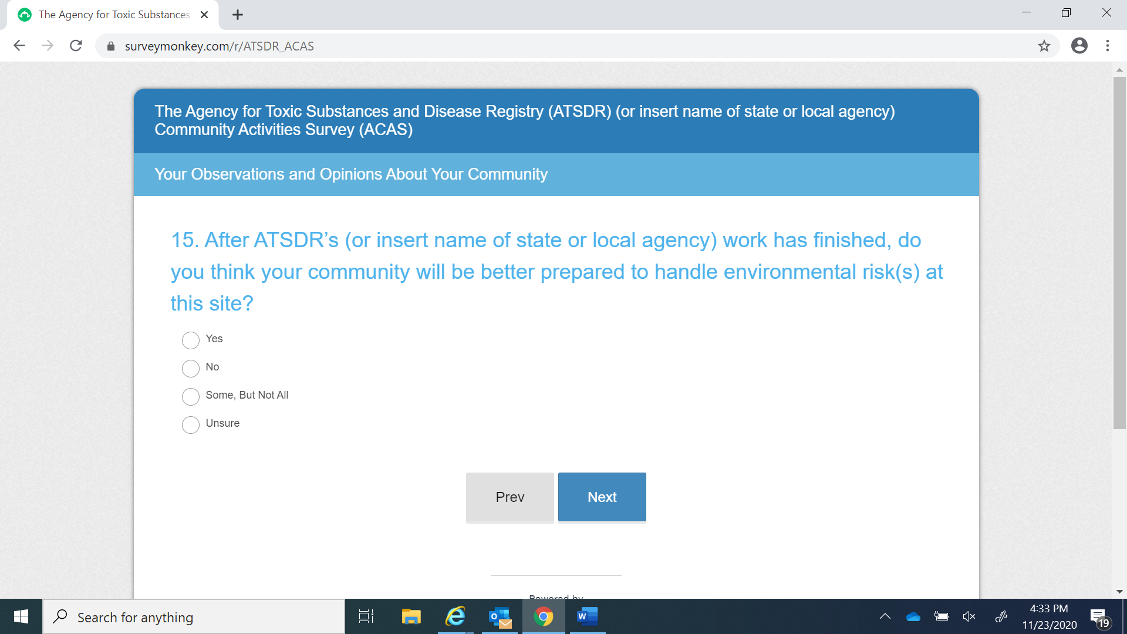The image size is (1127, 634).
Task: Select the Agency for Toxic Substances tab
Action: point(114,15)
